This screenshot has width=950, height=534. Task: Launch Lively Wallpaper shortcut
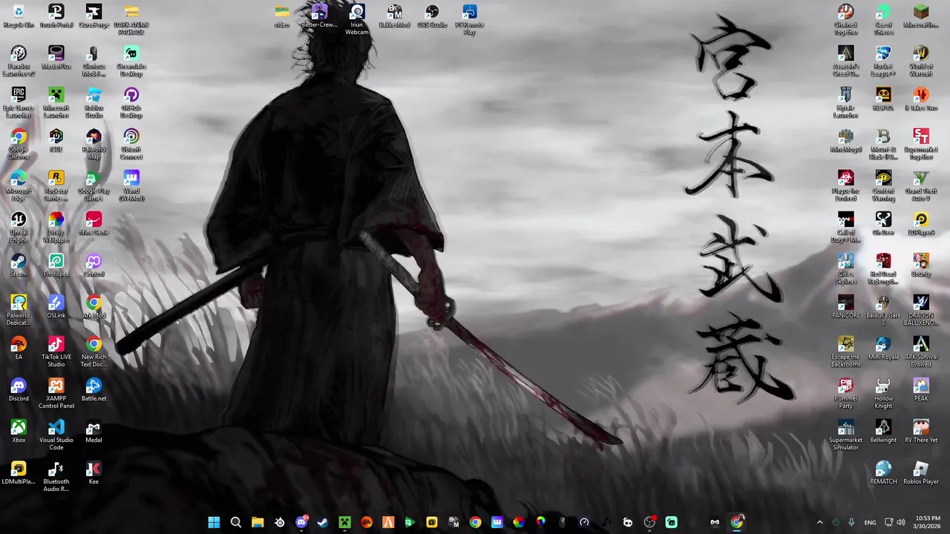pyautogui.click(x=56, y=228)
